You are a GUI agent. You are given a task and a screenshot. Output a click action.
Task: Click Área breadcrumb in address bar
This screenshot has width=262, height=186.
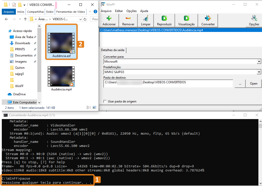tap(43, 19)
